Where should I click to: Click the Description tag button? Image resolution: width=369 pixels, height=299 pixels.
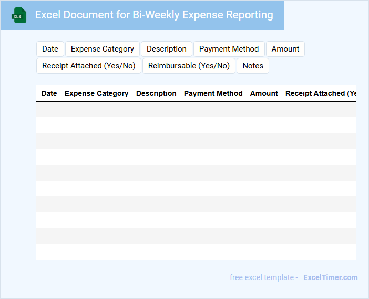(x=167, y=49)
